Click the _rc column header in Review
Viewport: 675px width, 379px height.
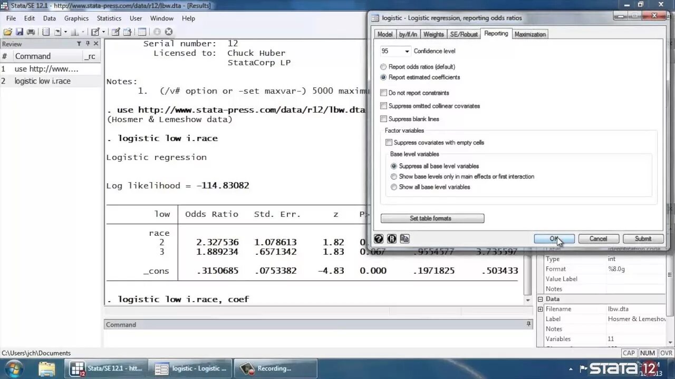[x=90, y=56]
